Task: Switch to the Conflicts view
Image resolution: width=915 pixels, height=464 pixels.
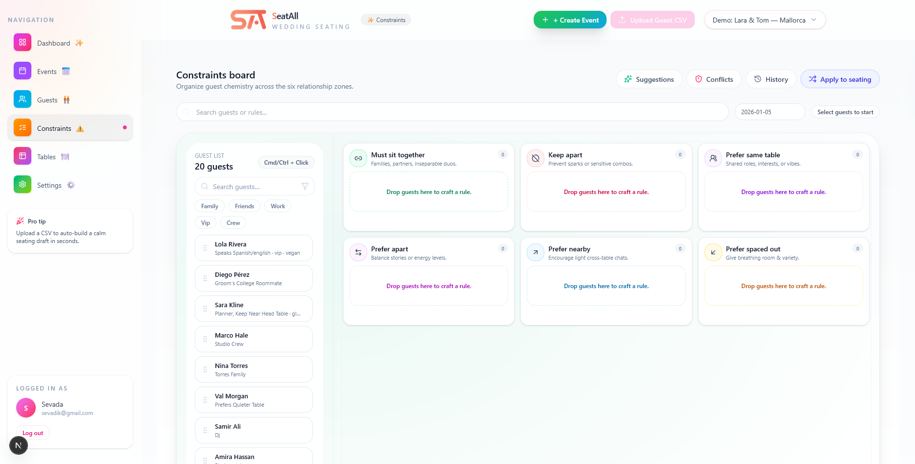Action: coord(714,79)
